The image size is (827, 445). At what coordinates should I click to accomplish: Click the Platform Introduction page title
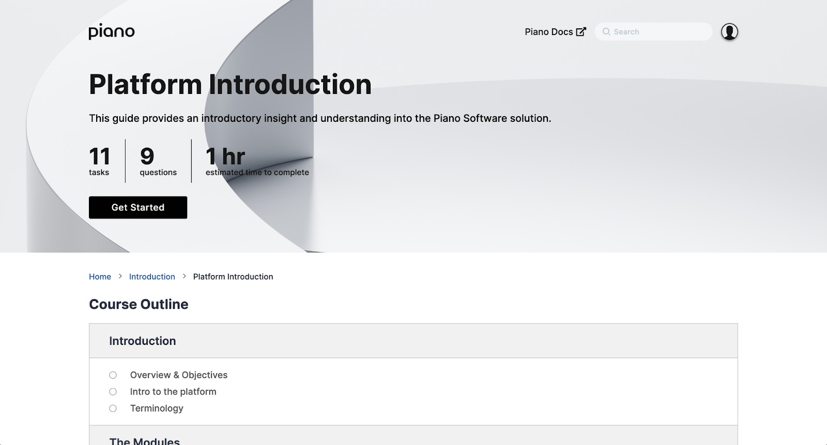pyautogui.click(x=231, y=84)
